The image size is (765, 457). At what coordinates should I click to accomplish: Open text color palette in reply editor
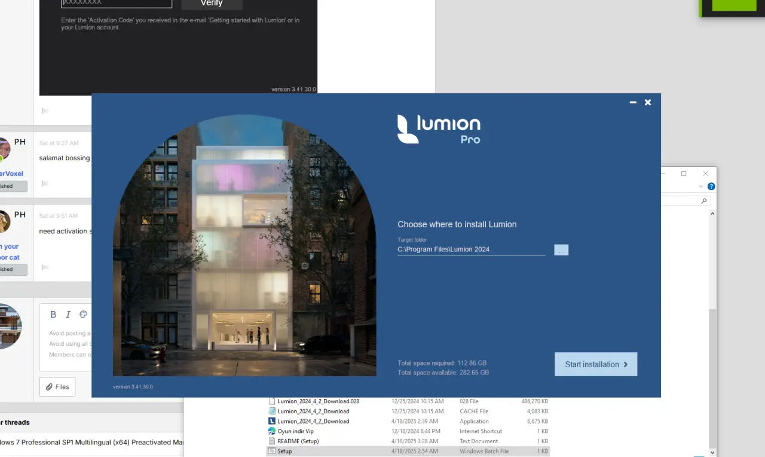(84, 315)
